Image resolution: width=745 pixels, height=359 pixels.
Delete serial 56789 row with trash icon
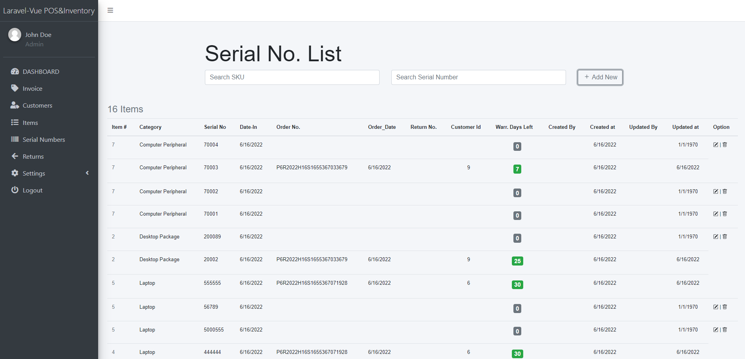pyautogui.click(x=725, y=307)
